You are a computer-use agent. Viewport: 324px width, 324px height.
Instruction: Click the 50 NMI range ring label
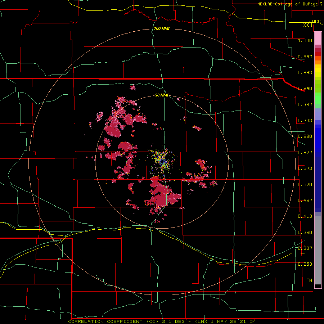162,95
